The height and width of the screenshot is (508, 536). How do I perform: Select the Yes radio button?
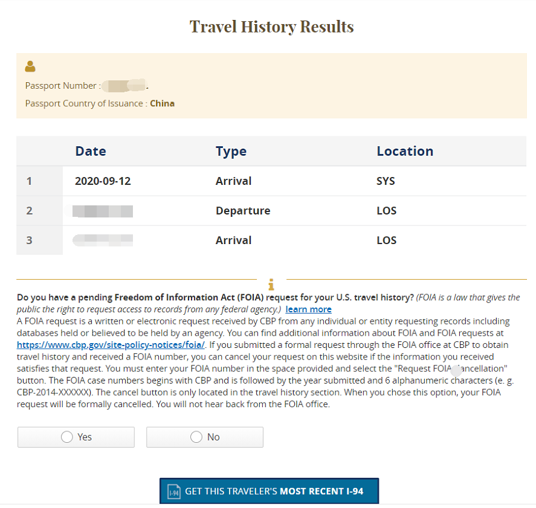(67, 437)
